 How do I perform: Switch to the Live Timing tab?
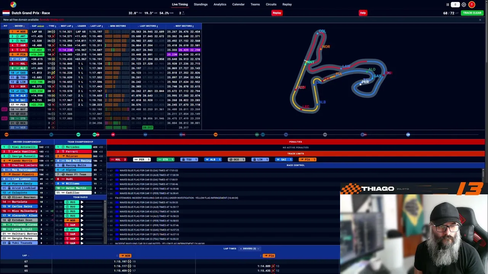coord(180,5)
